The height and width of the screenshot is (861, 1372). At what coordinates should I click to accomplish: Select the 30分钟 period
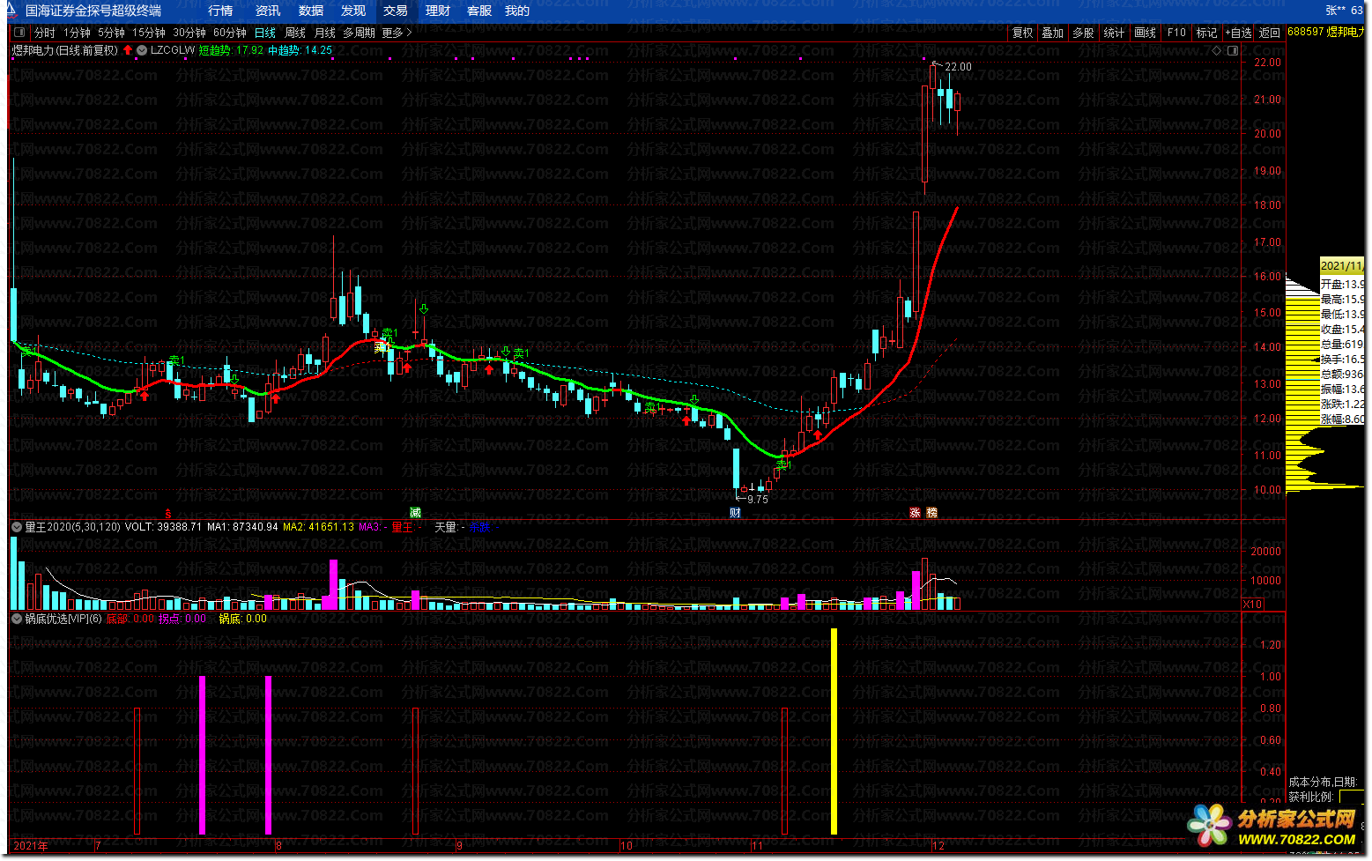tap(189, 33)
